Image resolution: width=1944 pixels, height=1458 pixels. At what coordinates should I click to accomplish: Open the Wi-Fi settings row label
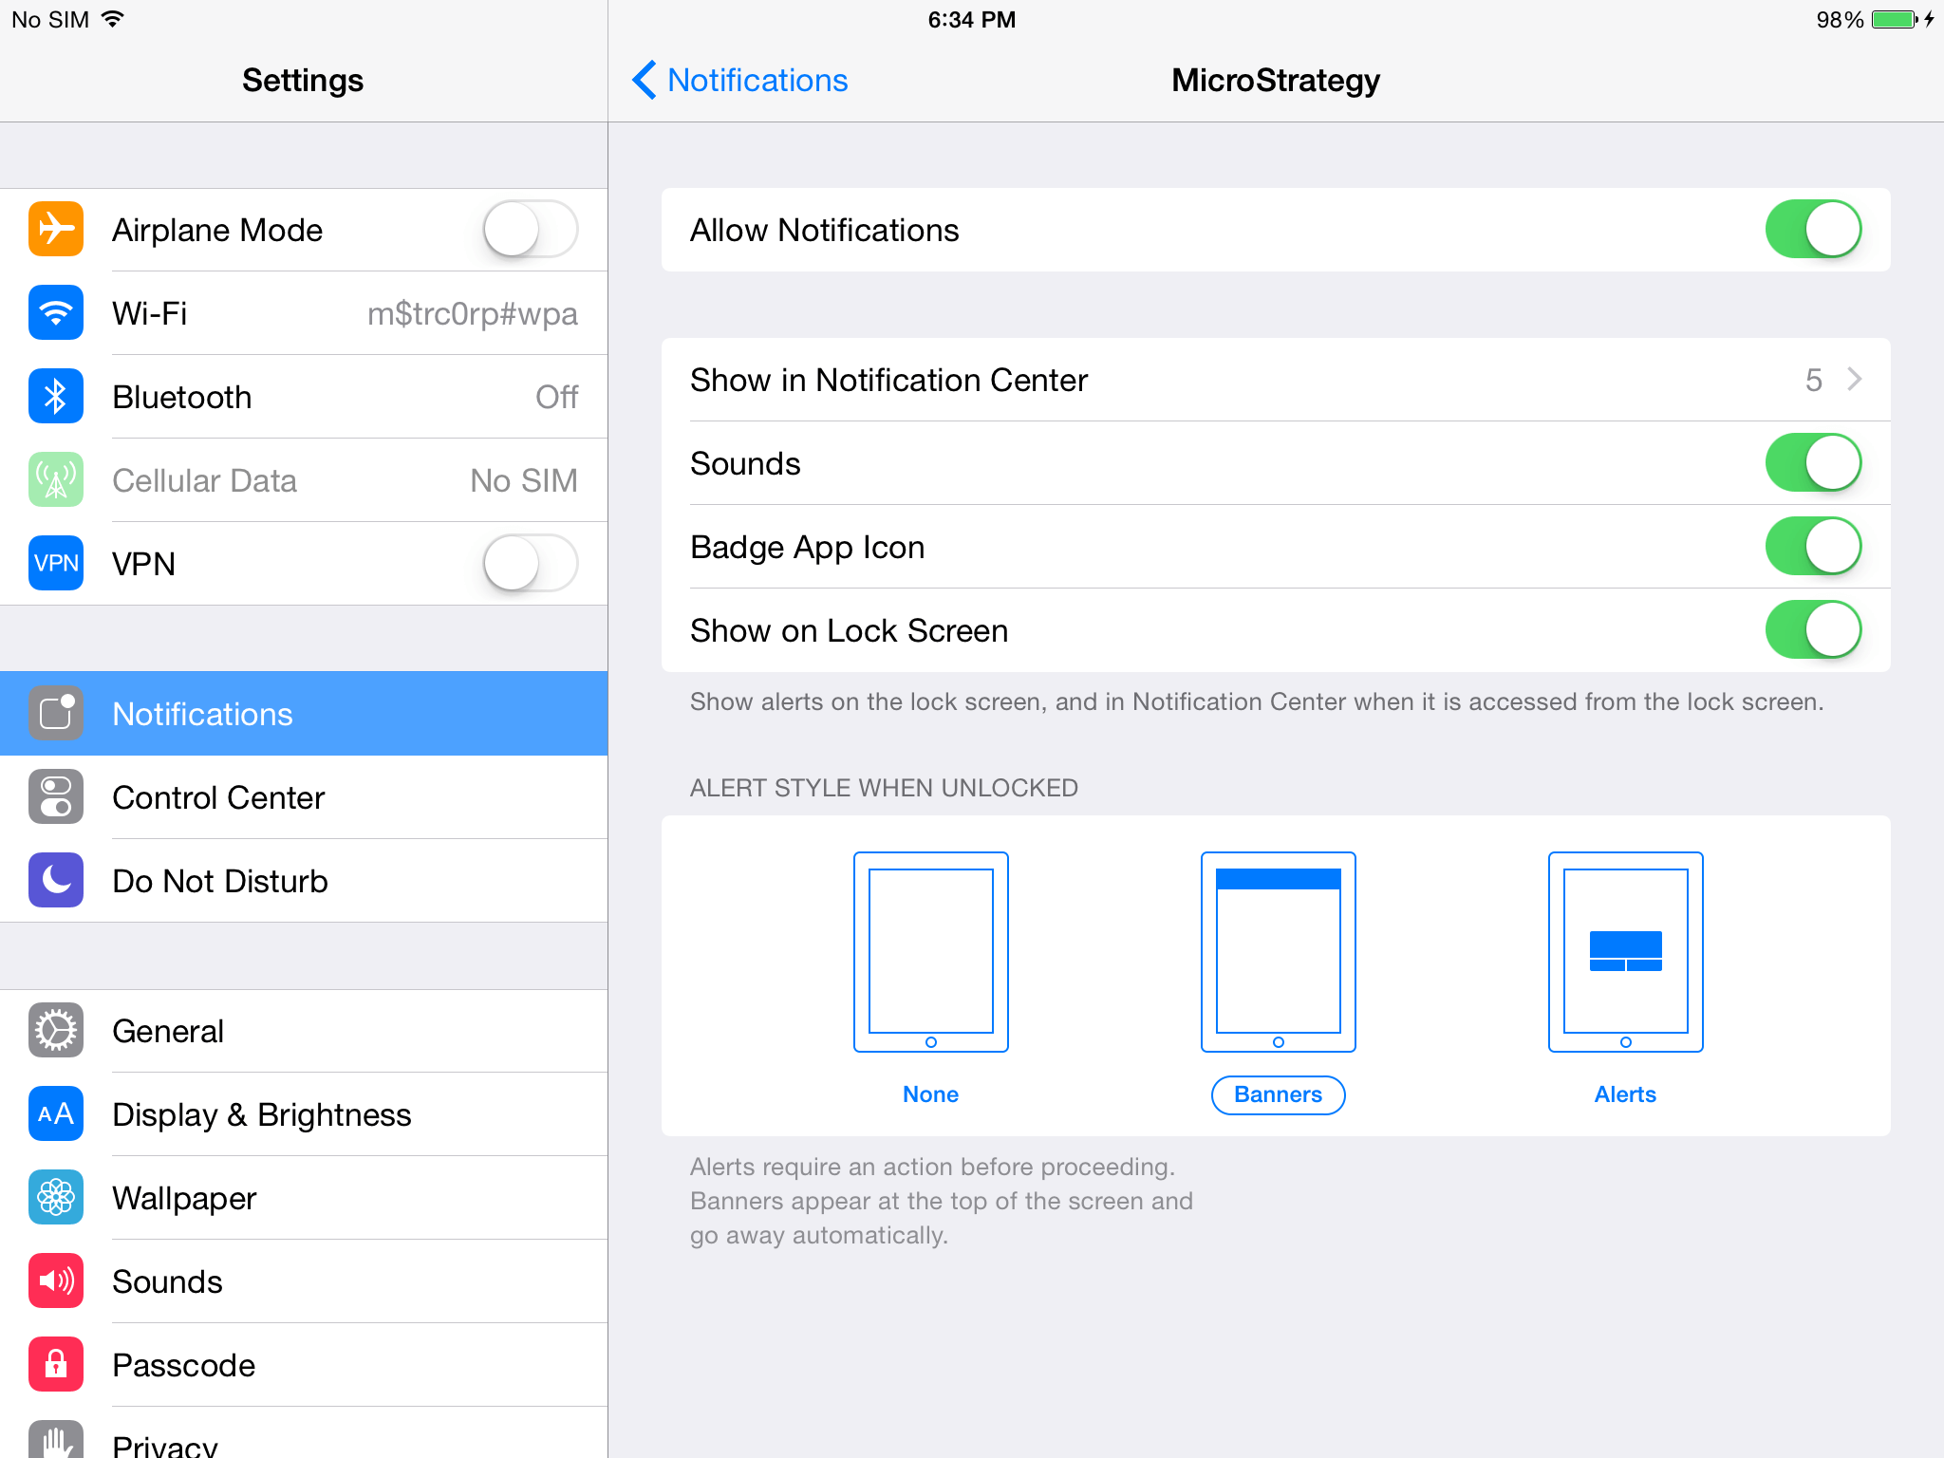tap(150, 313)
